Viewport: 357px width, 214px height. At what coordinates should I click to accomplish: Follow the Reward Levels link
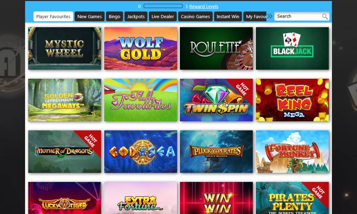[x=204, y=6]
